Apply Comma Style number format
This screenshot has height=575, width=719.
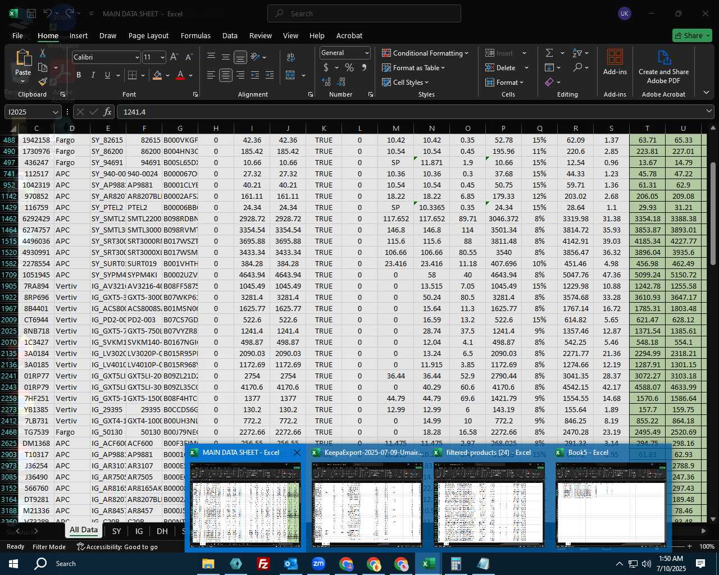(x=364, y=67)
